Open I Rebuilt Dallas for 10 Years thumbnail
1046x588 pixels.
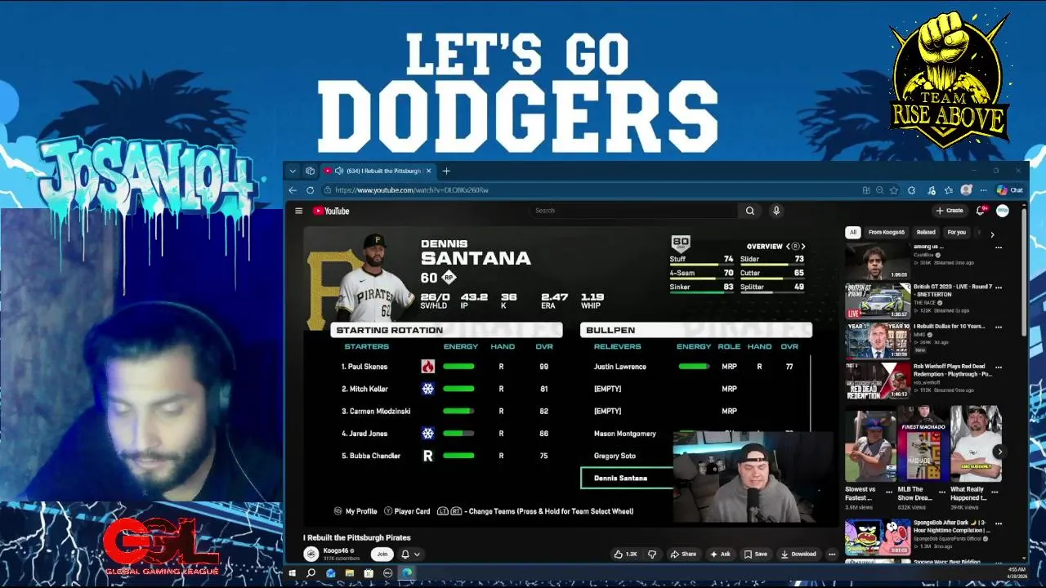click(x=878, y=341)
